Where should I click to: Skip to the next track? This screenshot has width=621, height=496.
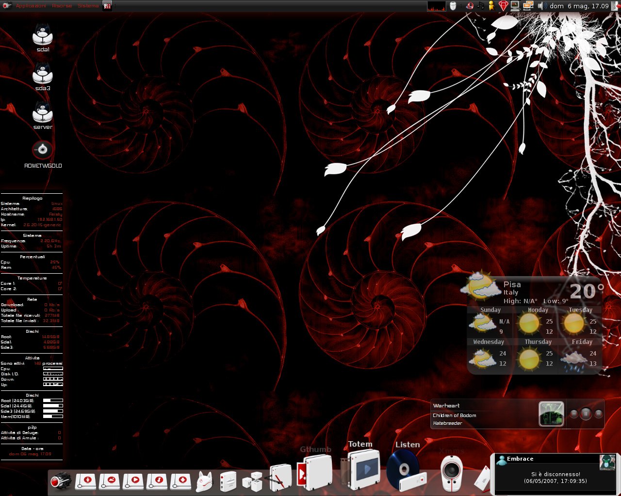coord(599,414)
